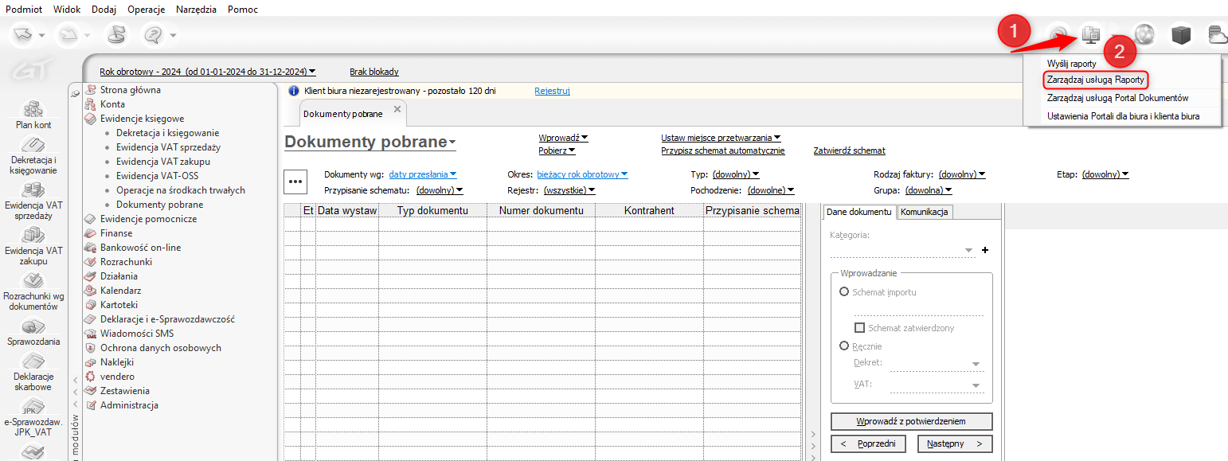Switch to the Komunikacja tab
This screenshot has height=461, width=1228.
[925, 212]
